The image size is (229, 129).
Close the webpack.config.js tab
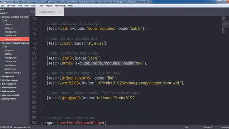click(x=60, y=12)
